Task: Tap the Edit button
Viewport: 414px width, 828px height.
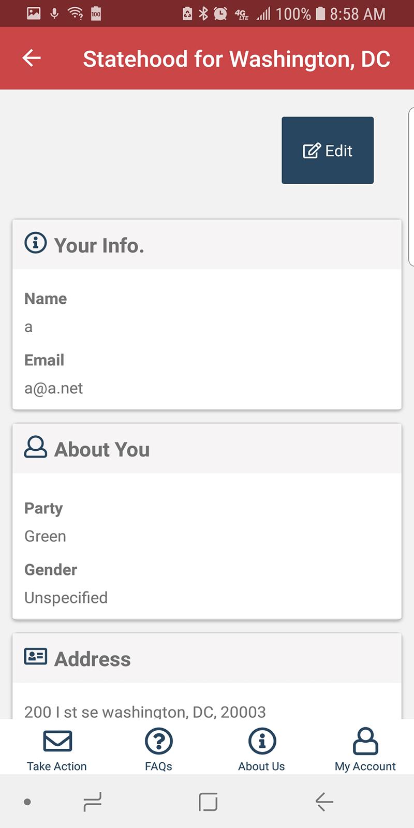Action: [328, 150]
